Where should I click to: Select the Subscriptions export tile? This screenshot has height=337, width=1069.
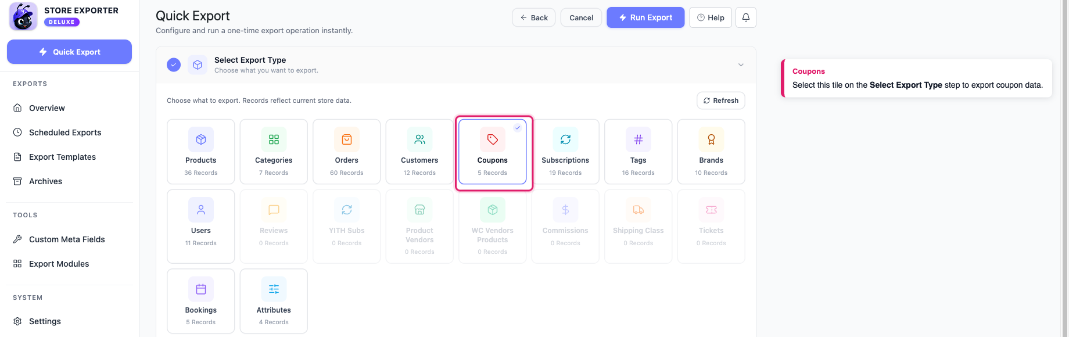(x=565, y=152)
